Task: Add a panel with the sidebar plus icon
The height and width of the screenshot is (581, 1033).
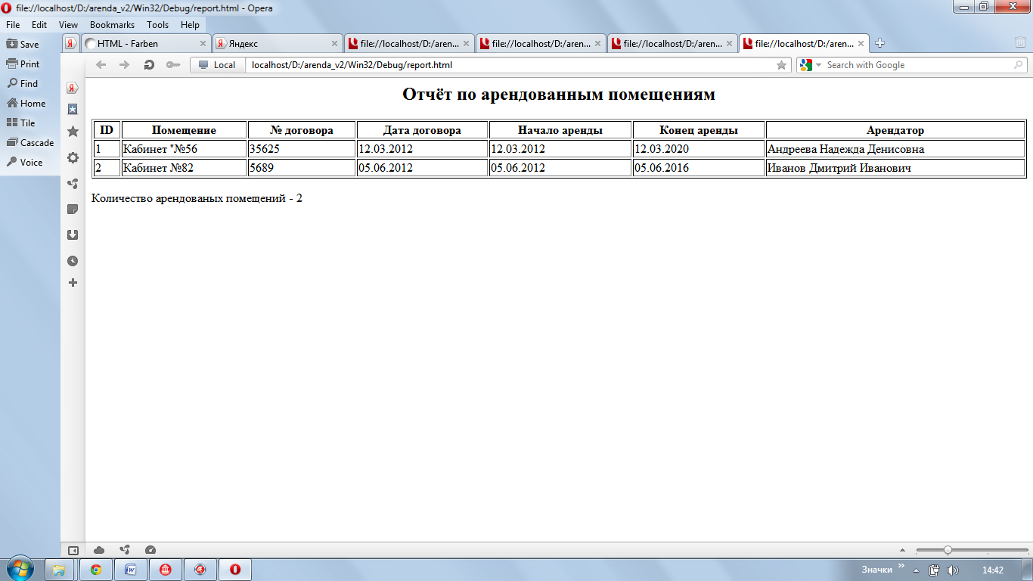Action: [x=73, y=283]
